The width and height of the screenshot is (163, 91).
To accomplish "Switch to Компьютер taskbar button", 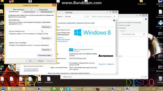I will click(x=43, y=89).
